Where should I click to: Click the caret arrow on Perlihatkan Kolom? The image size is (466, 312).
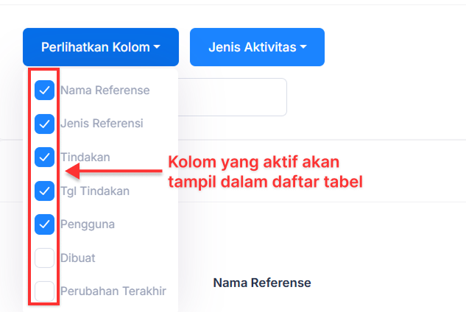[157, 48]
